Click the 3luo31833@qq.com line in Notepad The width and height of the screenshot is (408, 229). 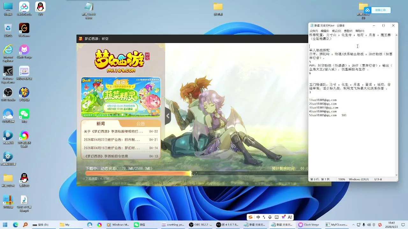(x=324, y=108)
